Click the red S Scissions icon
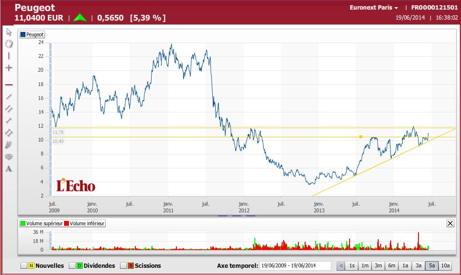 coord(131,265)
